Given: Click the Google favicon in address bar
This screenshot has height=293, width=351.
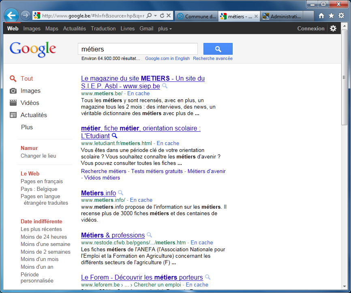Looking at the screenshot, I should [37, 15].
